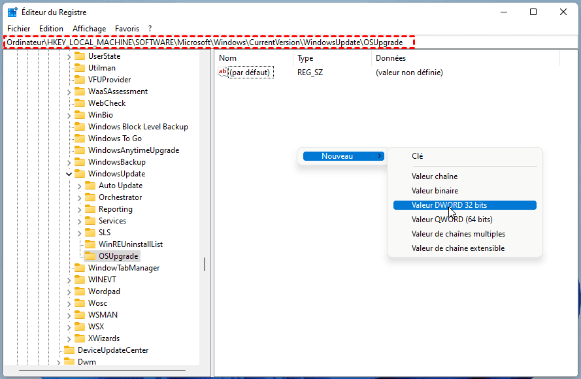Expand the Reporting subkey
581x379 pixels.
click(x=79, y=210)
